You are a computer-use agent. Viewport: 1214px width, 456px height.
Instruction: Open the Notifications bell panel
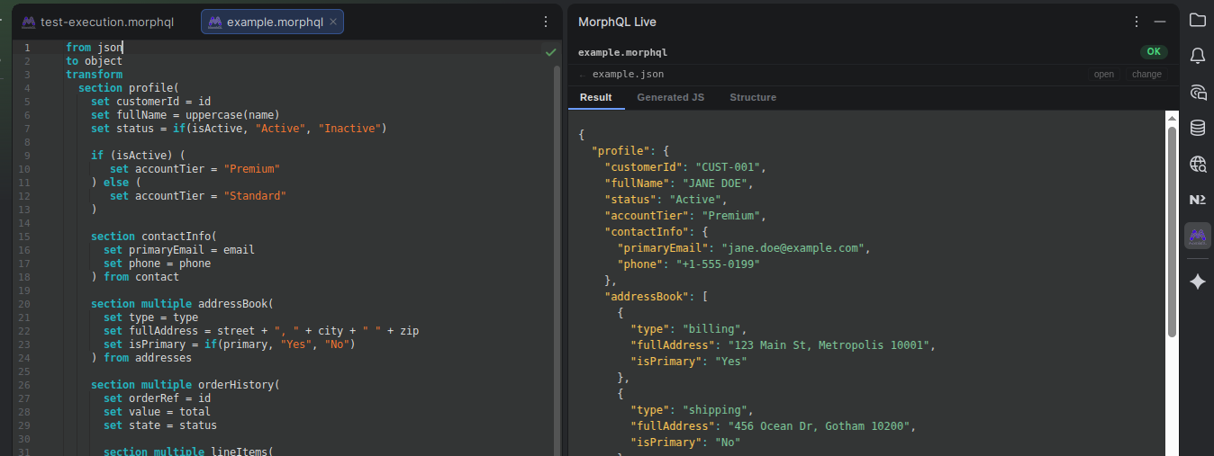click(x=1197, y=56)
